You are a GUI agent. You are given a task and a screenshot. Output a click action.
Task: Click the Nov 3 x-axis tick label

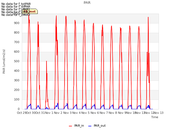pyautogui.click(x=67, y=113)
